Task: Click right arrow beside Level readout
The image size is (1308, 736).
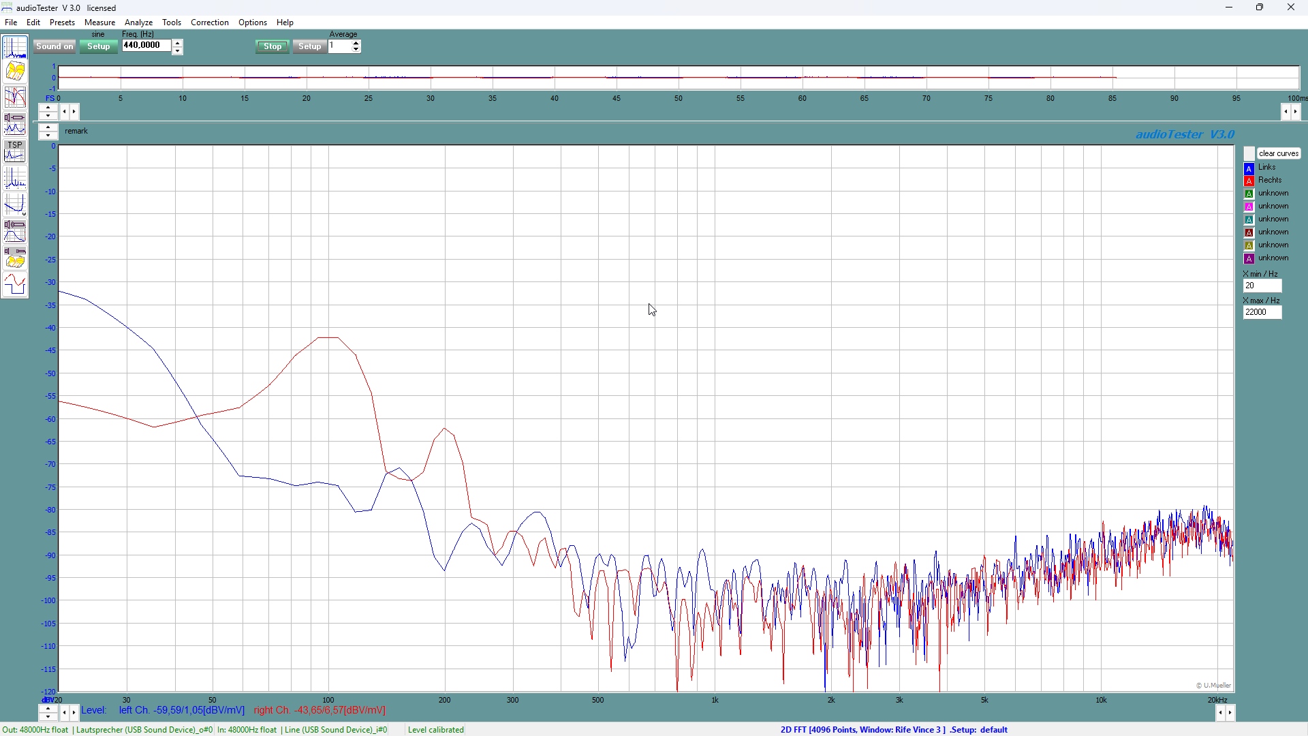Action: pos(74,713)
